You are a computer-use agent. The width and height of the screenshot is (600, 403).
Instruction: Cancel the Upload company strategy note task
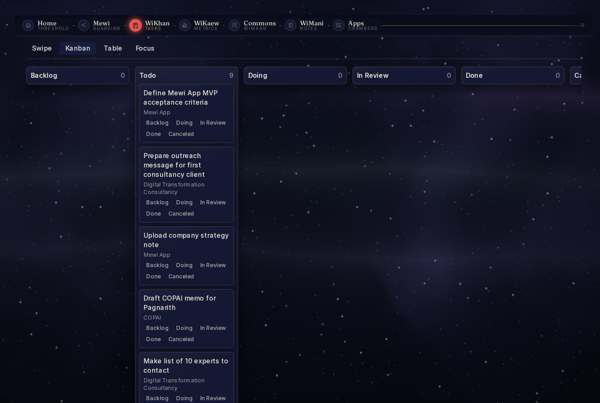181,276
